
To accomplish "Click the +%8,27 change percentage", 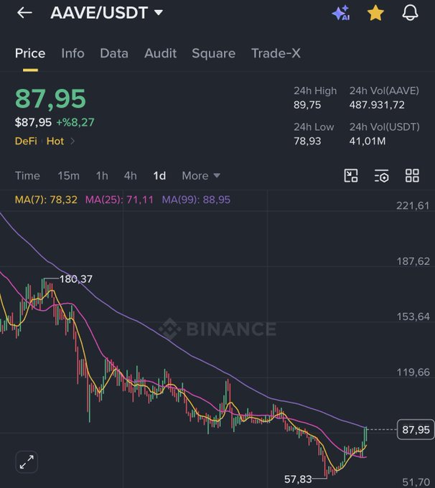I will [75, 122].
